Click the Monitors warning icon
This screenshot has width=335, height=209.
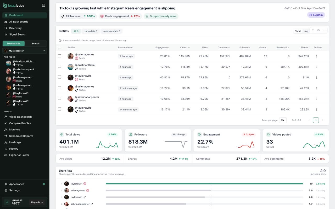point(6,130)
